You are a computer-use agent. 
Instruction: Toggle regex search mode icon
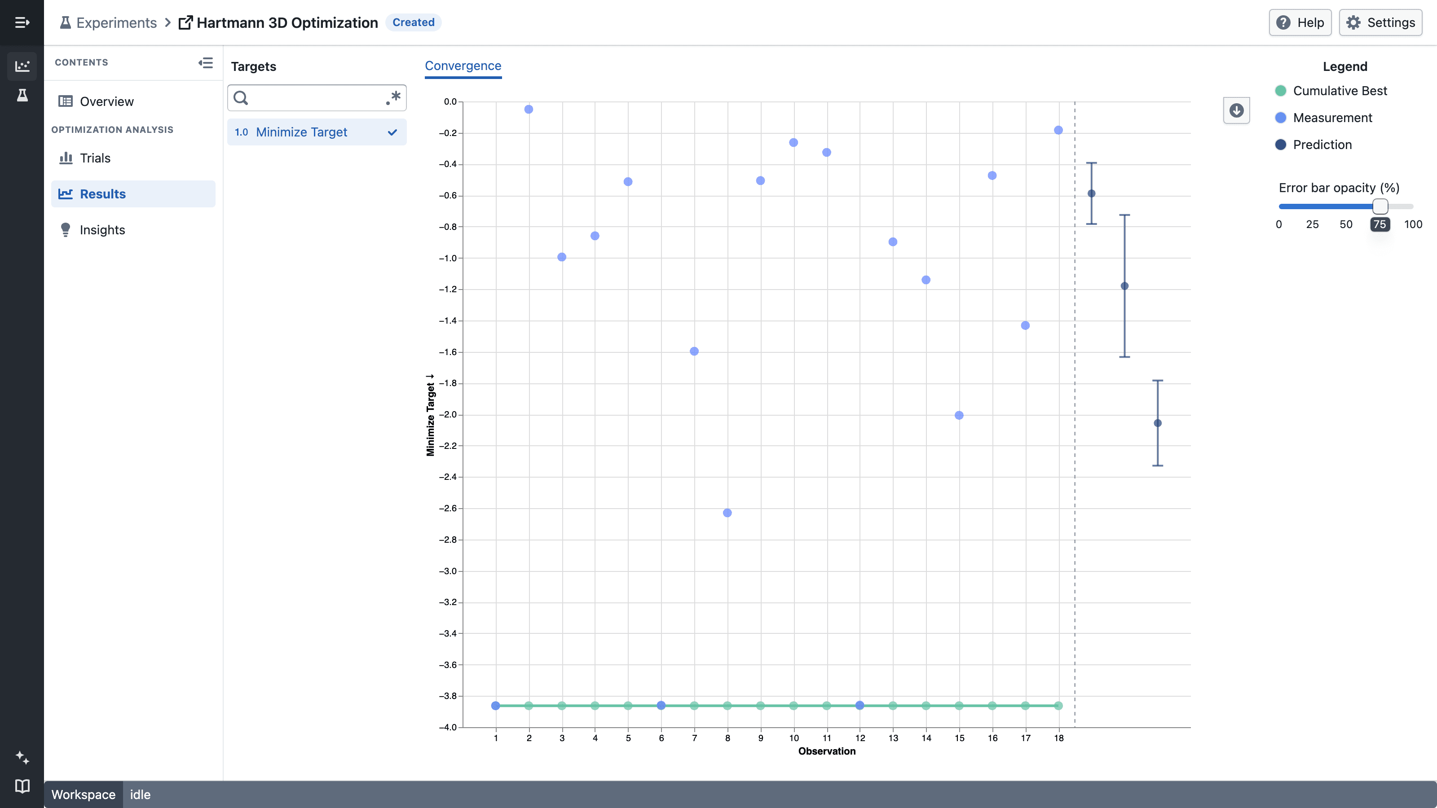point(393,97)
